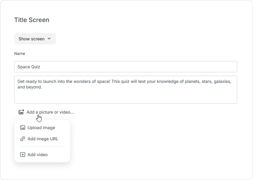Place cursor after the words "and beyond."
253x180 pixels.
42,87
